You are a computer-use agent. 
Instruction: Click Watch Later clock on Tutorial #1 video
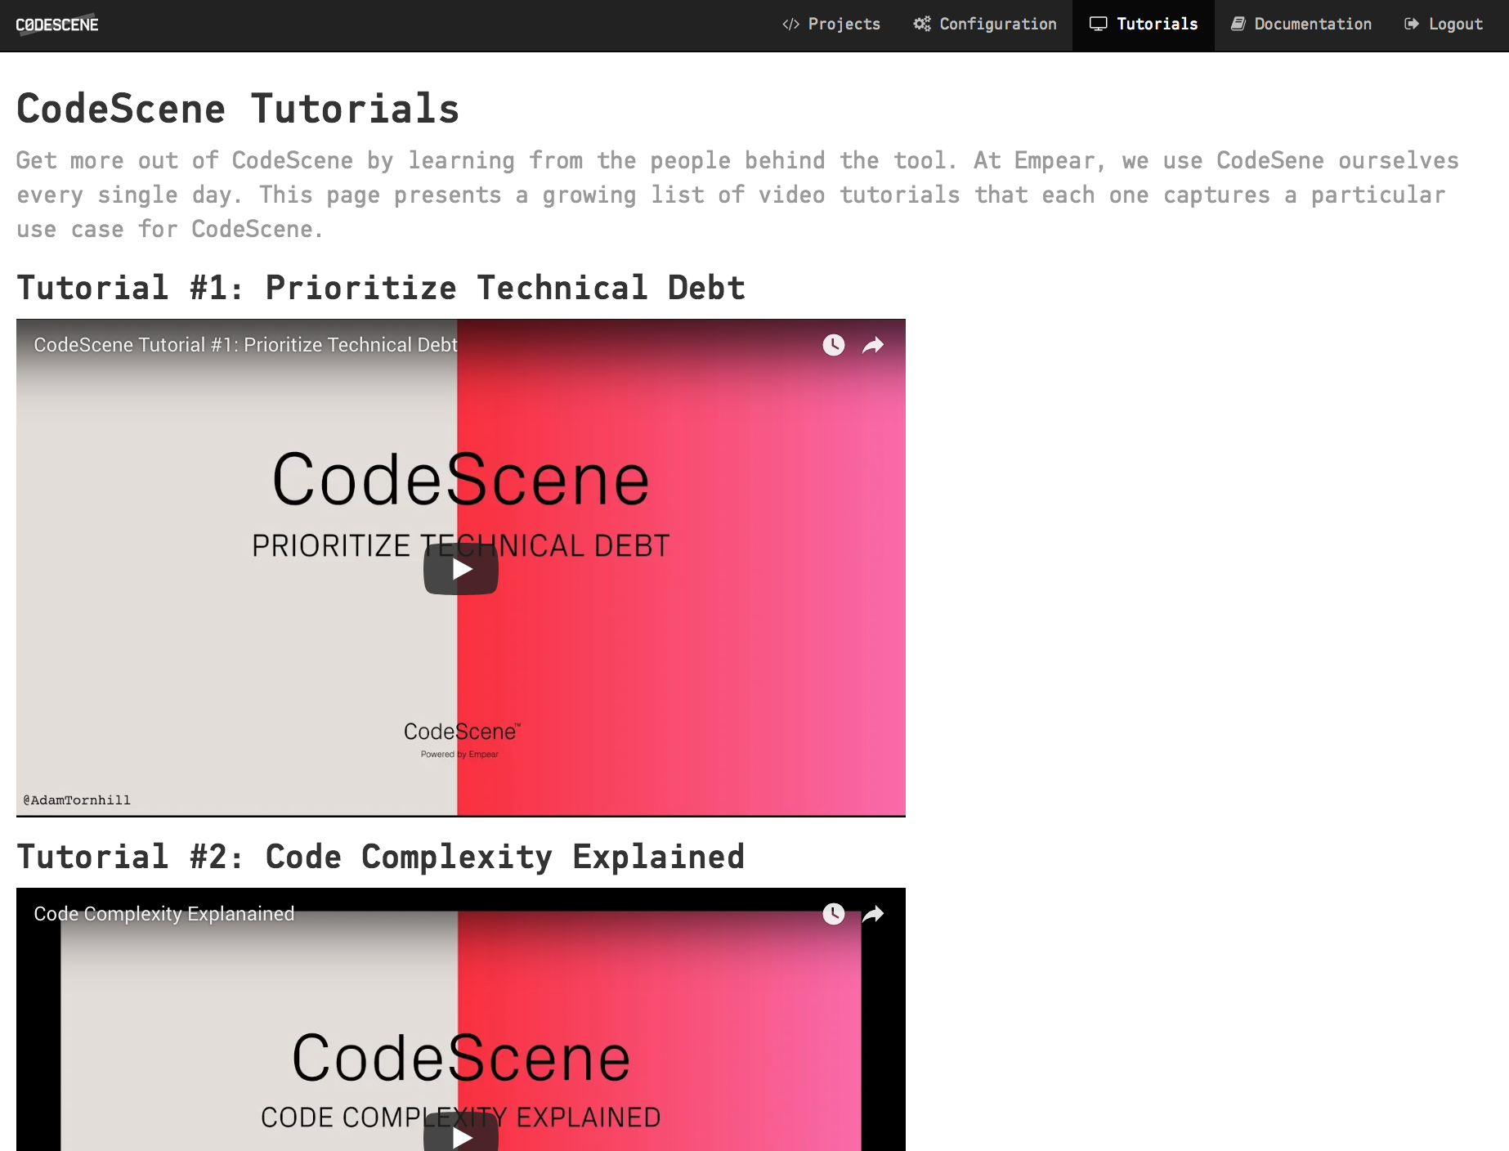coord(834,345)
